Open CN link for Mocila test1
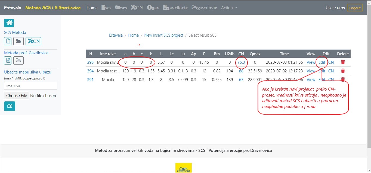Image resolution: width=371 pixels, height=173 pixels. click(331, 71)
